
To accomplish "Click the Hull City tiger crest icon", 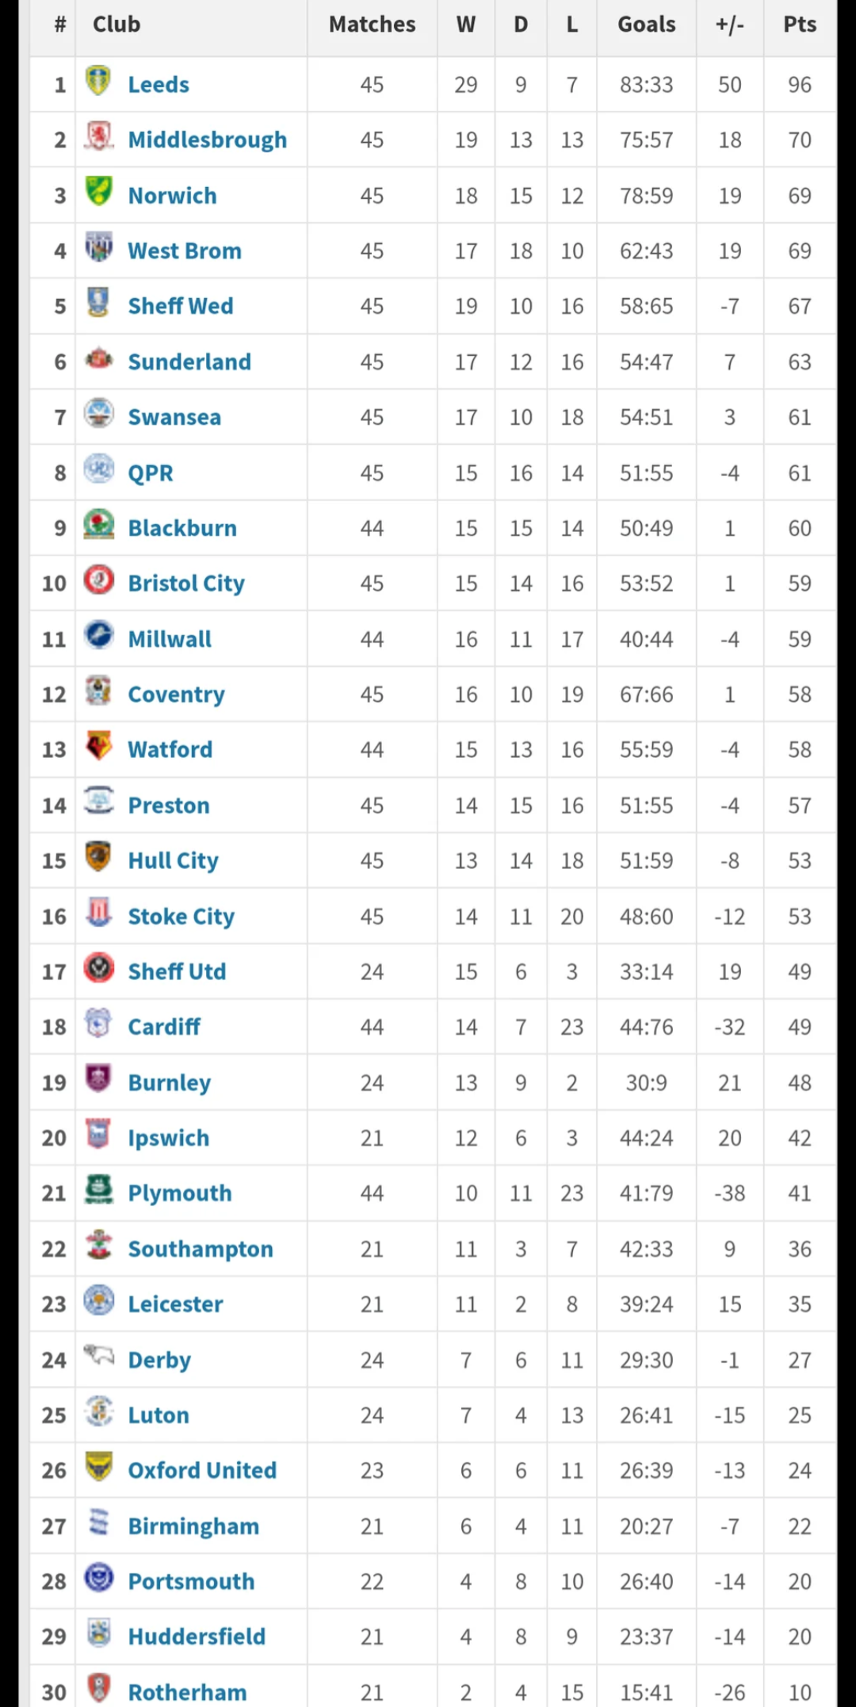I will point(98,857).
